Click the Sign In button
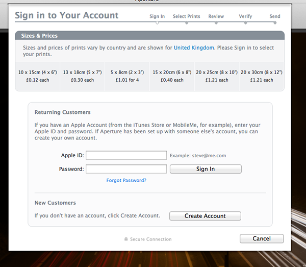Screen dimensions: 306x267 [x=206, y=169]
